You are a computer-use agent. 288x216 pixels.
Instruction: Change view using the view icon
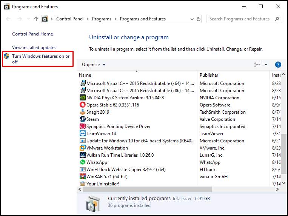(x=257, y=65)
